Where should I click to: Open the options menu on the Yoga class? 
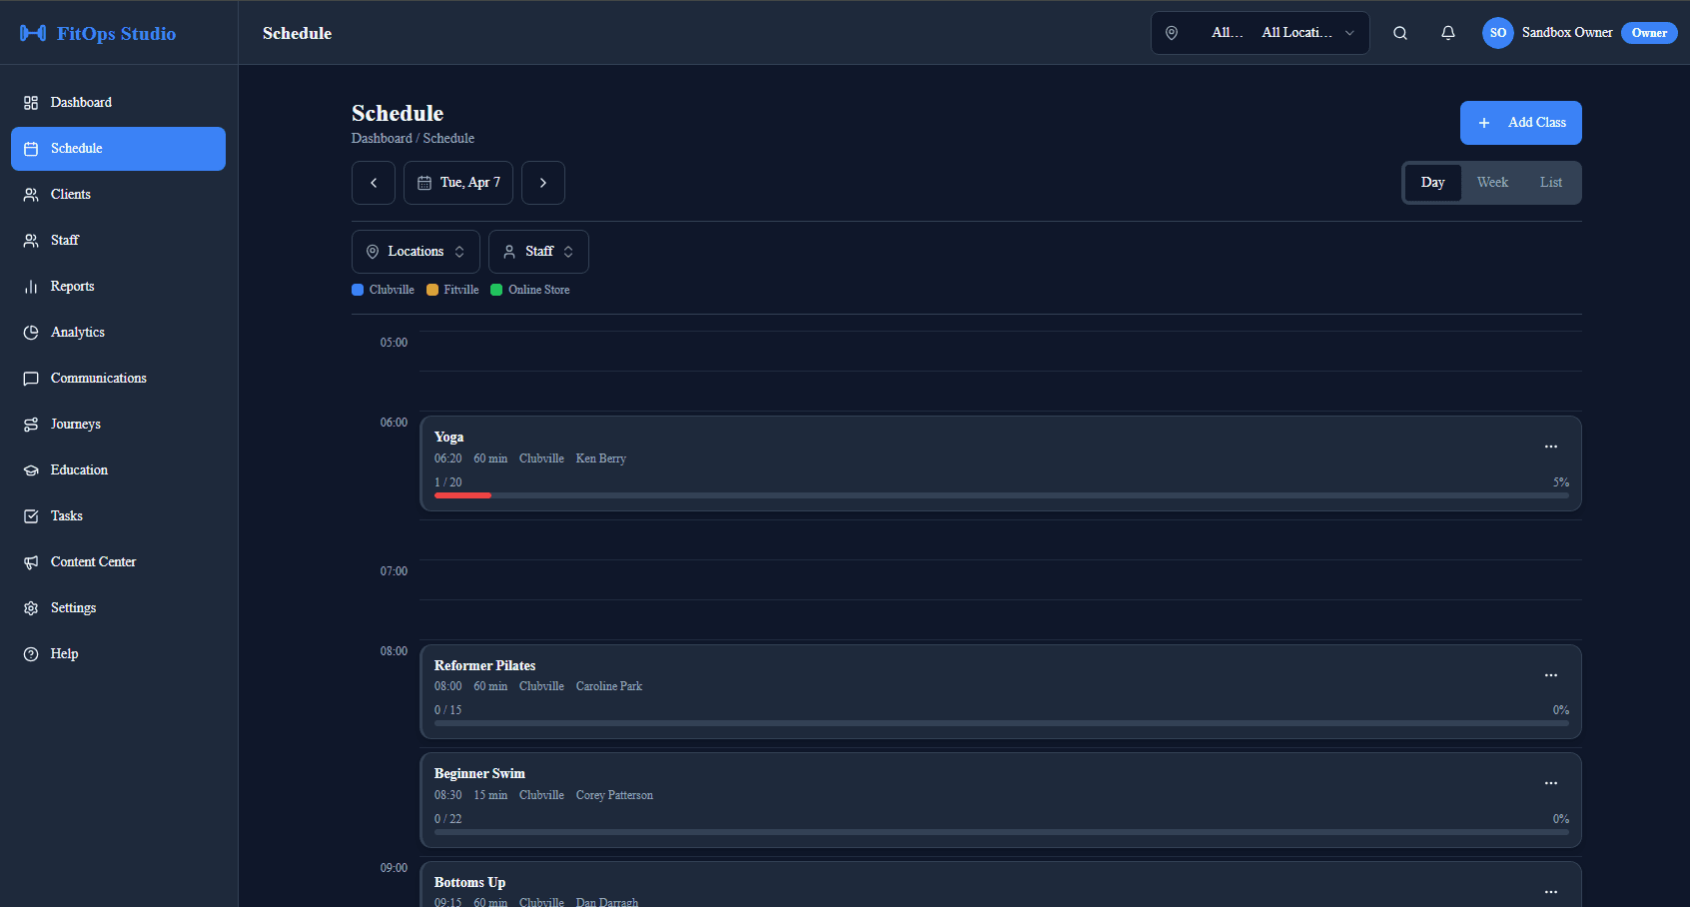tap(1550, 447)
